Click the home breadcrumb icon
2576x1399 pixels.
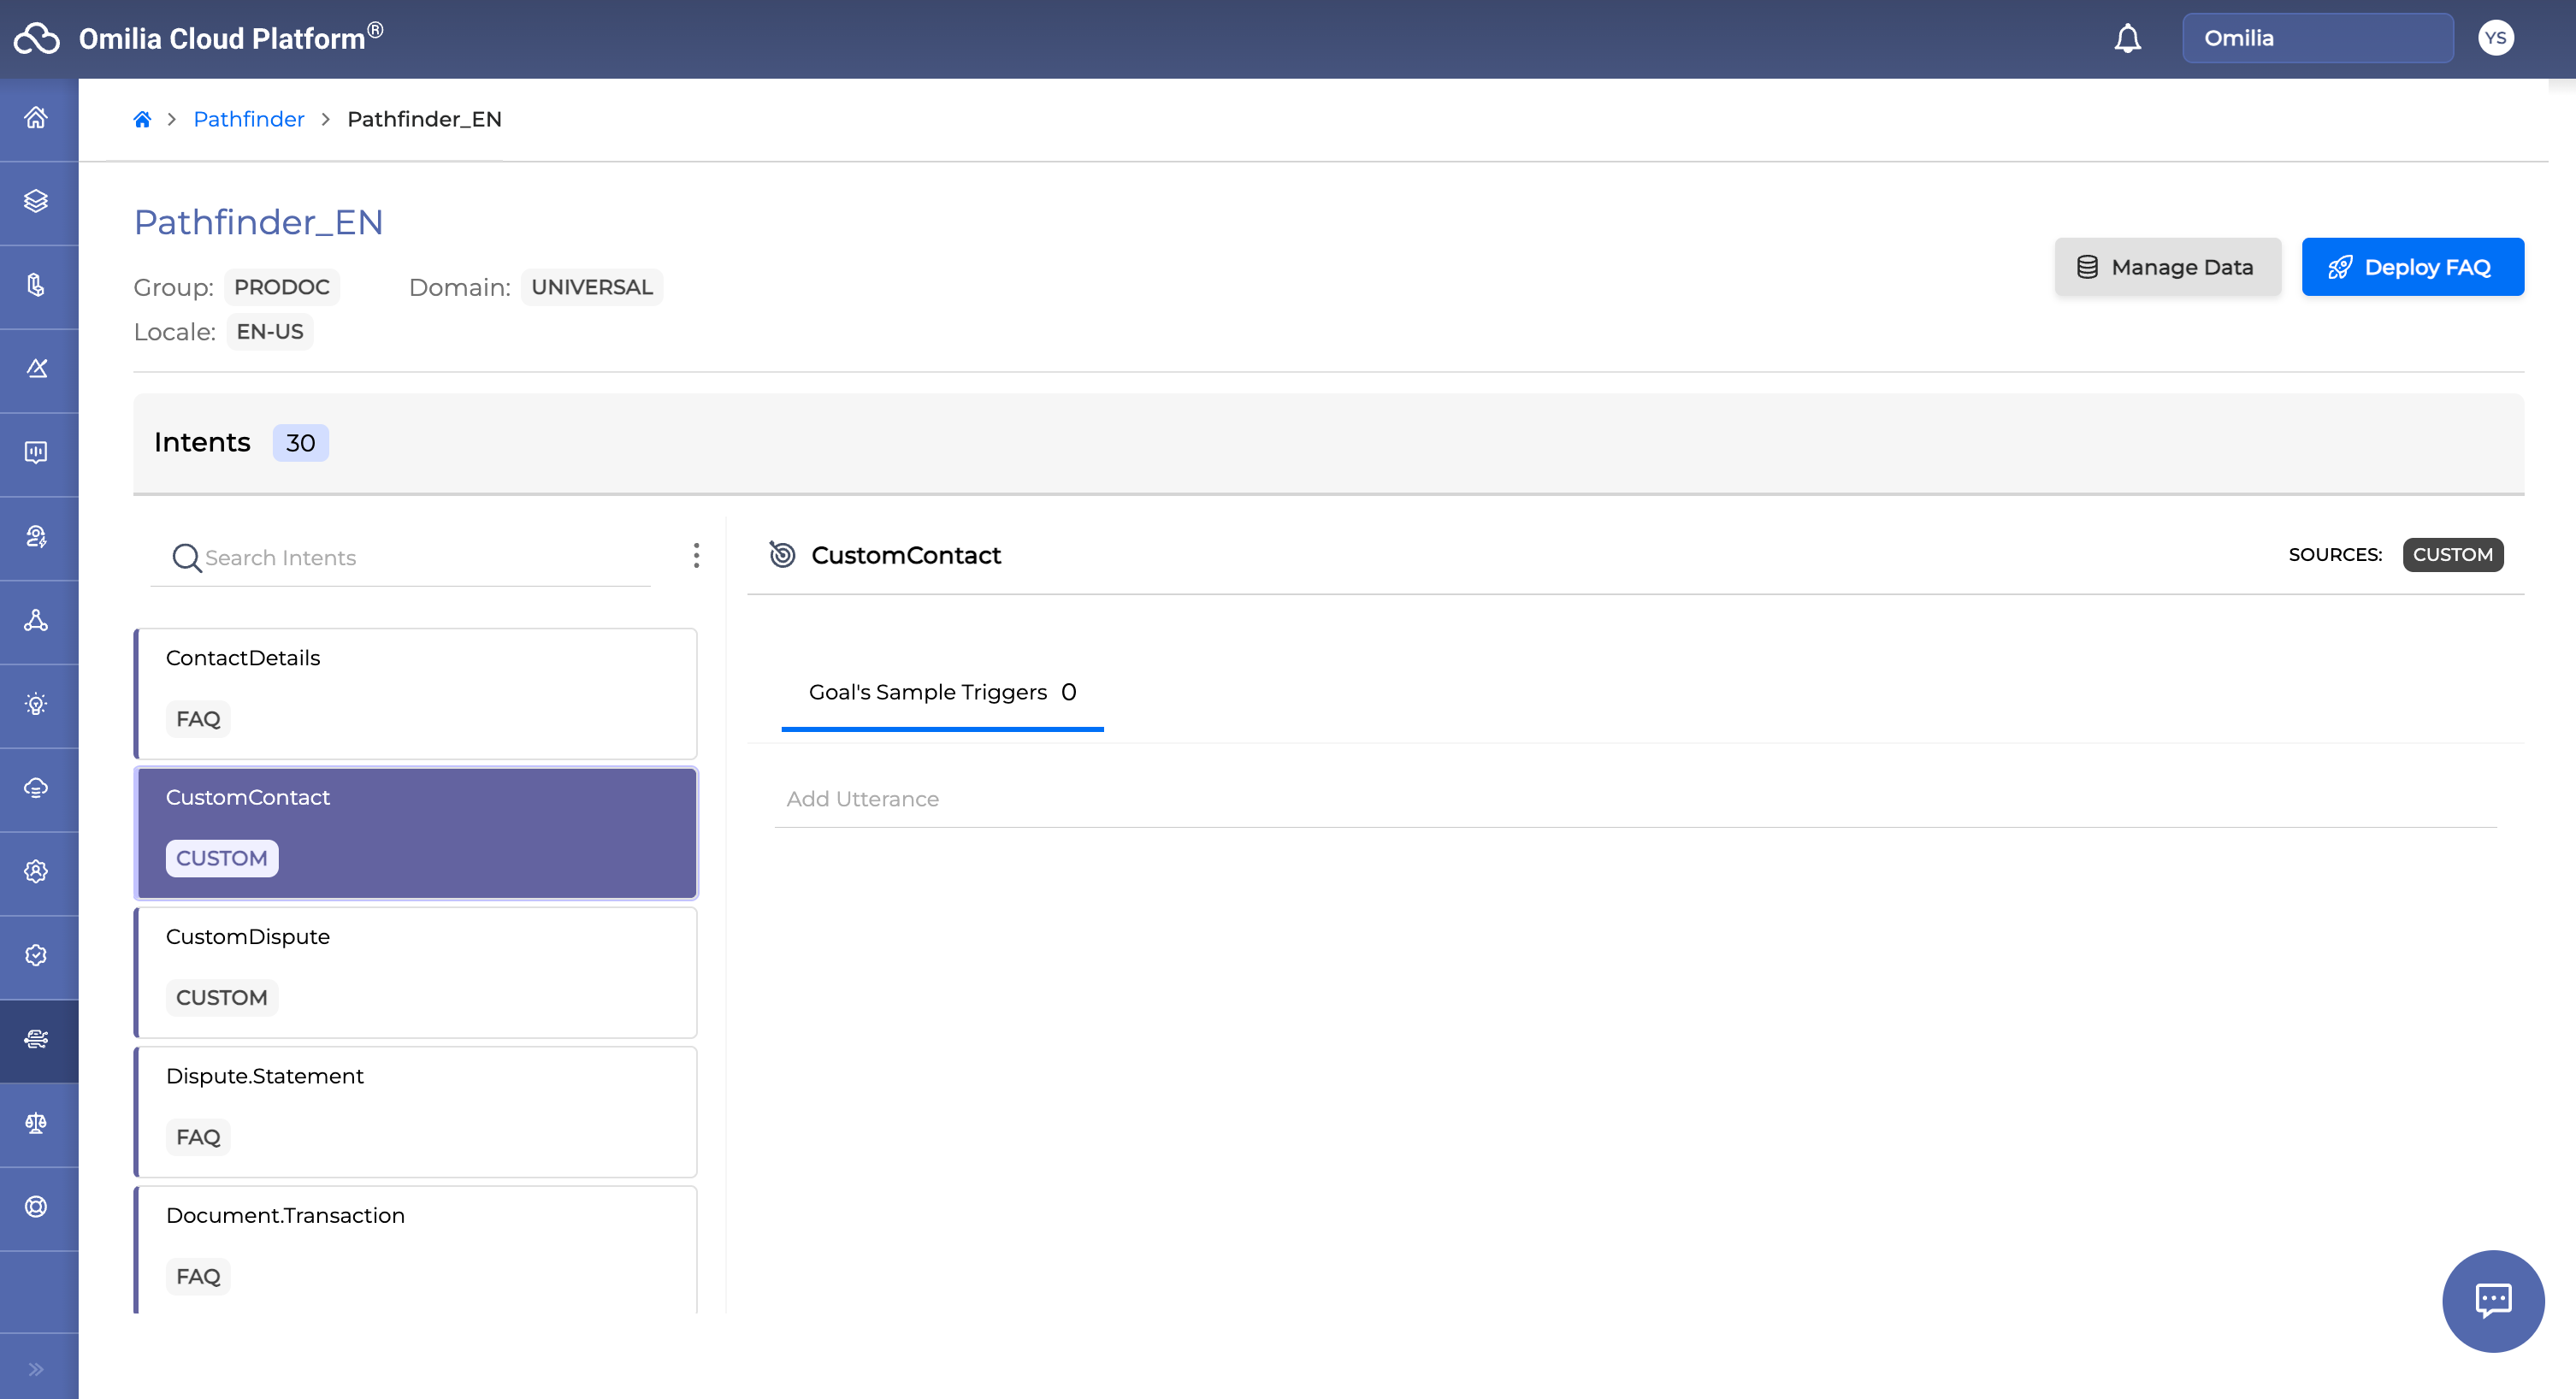point(142,120)
